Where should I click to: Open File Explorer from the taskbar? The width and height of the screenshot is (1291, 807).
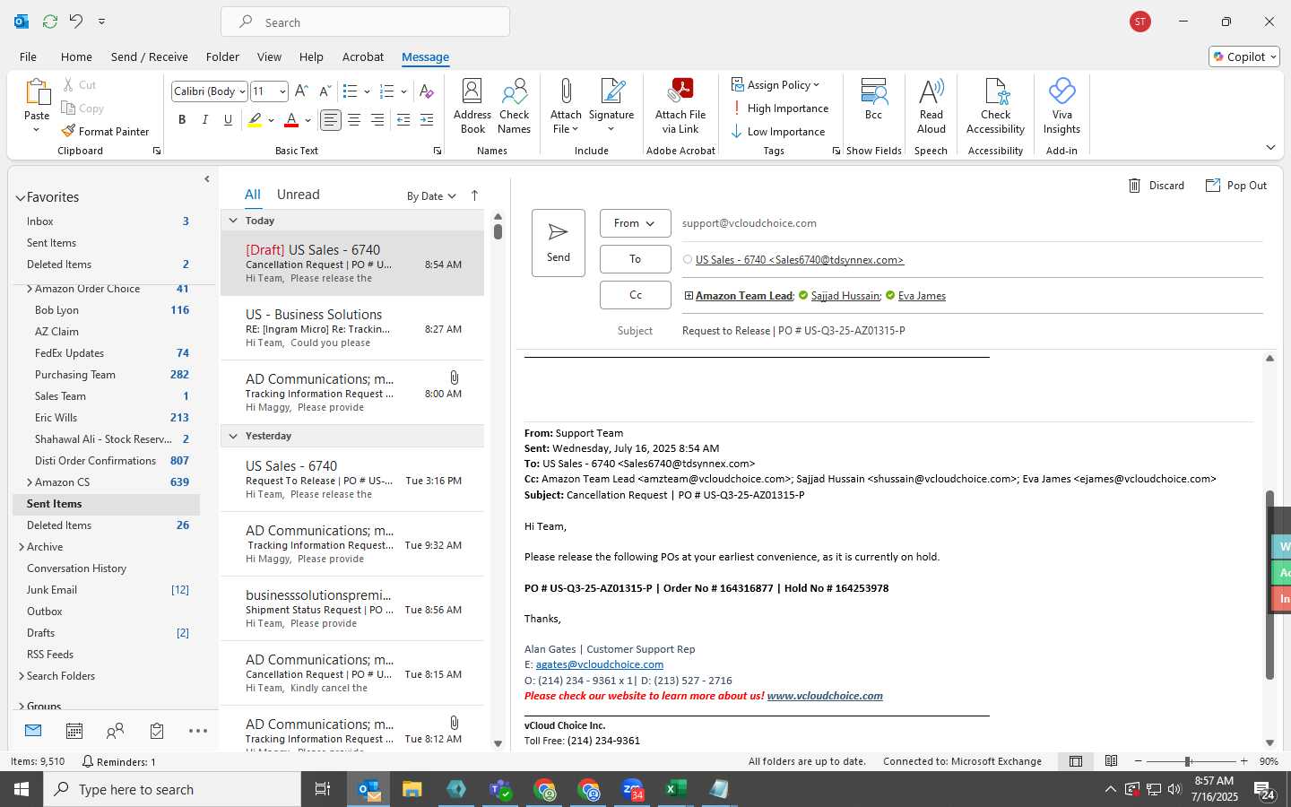coord(412,789)
